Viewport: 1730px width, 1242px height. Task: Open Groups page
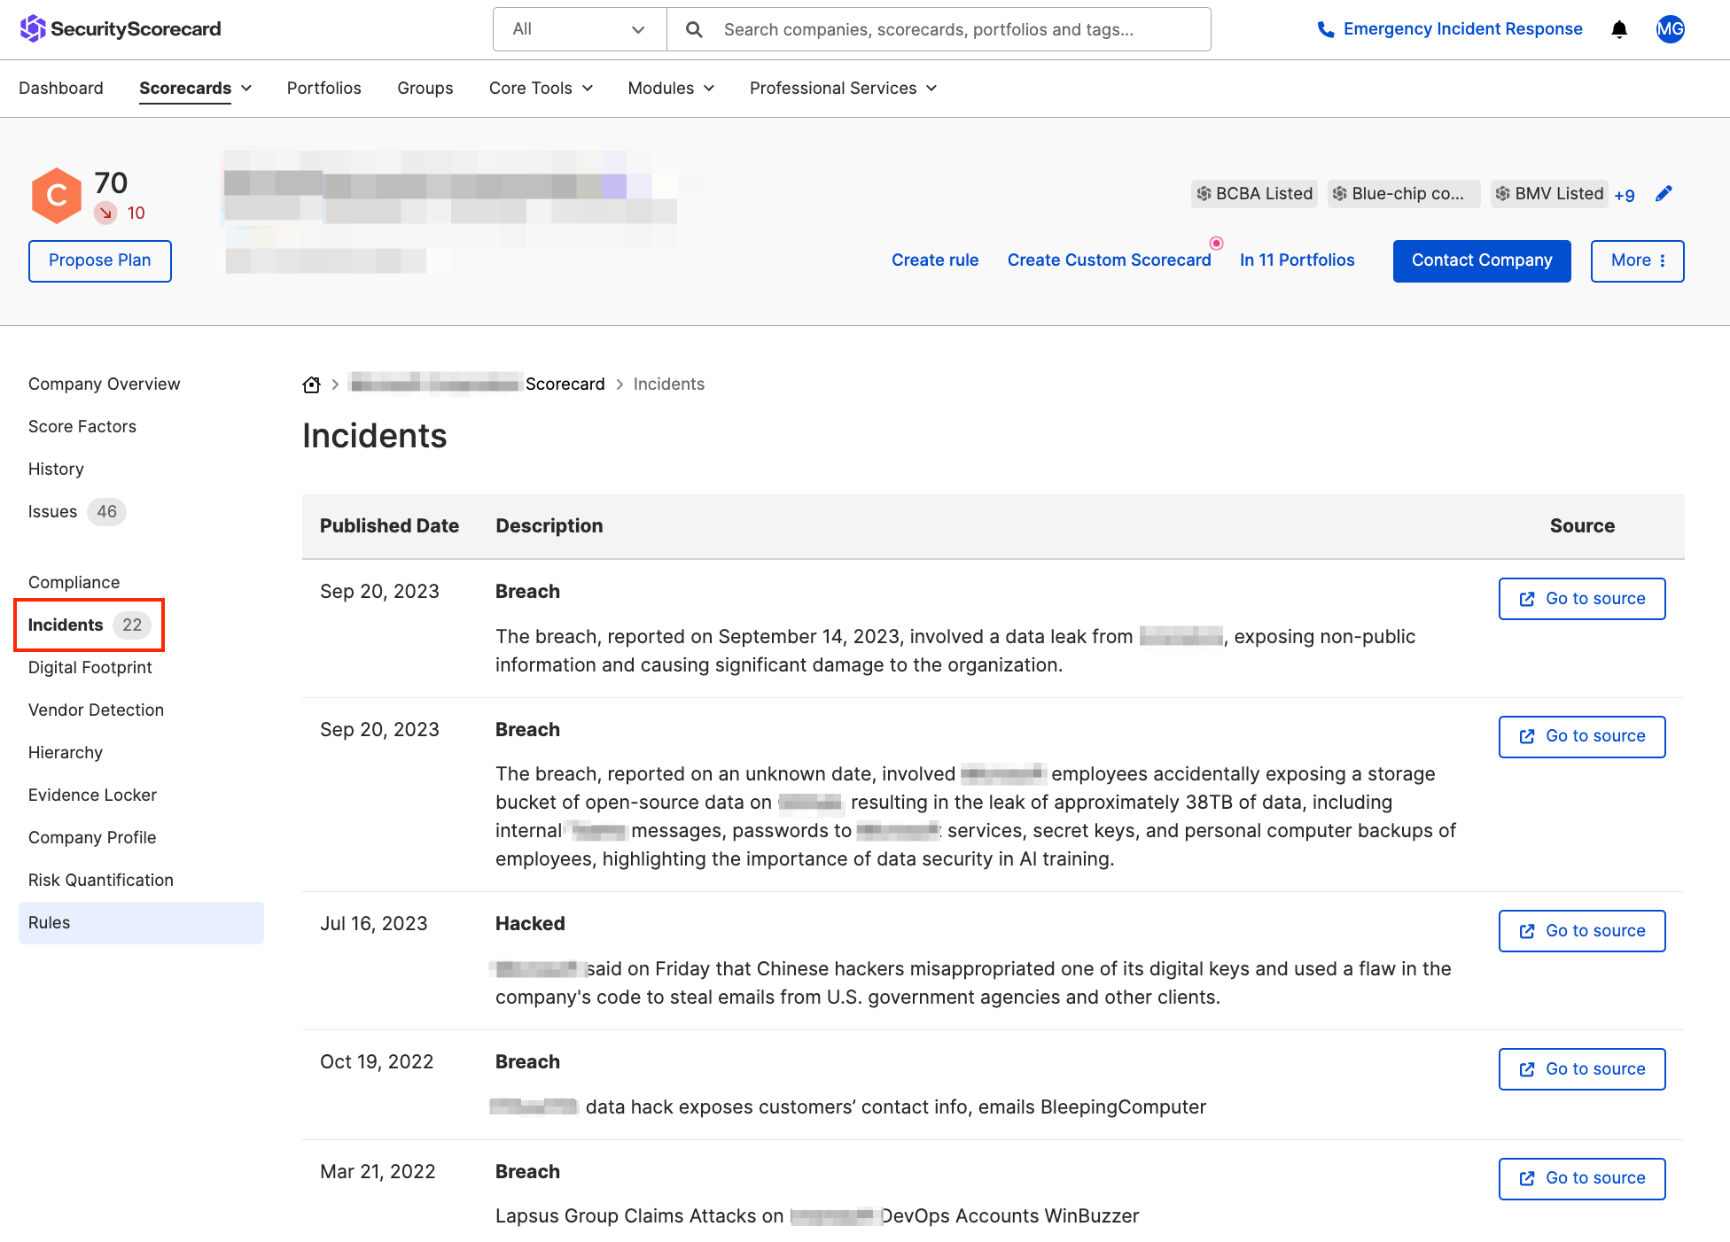(425, 89)
